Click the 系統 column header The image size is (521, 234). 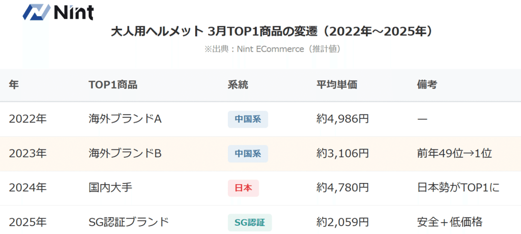[238, 85]
